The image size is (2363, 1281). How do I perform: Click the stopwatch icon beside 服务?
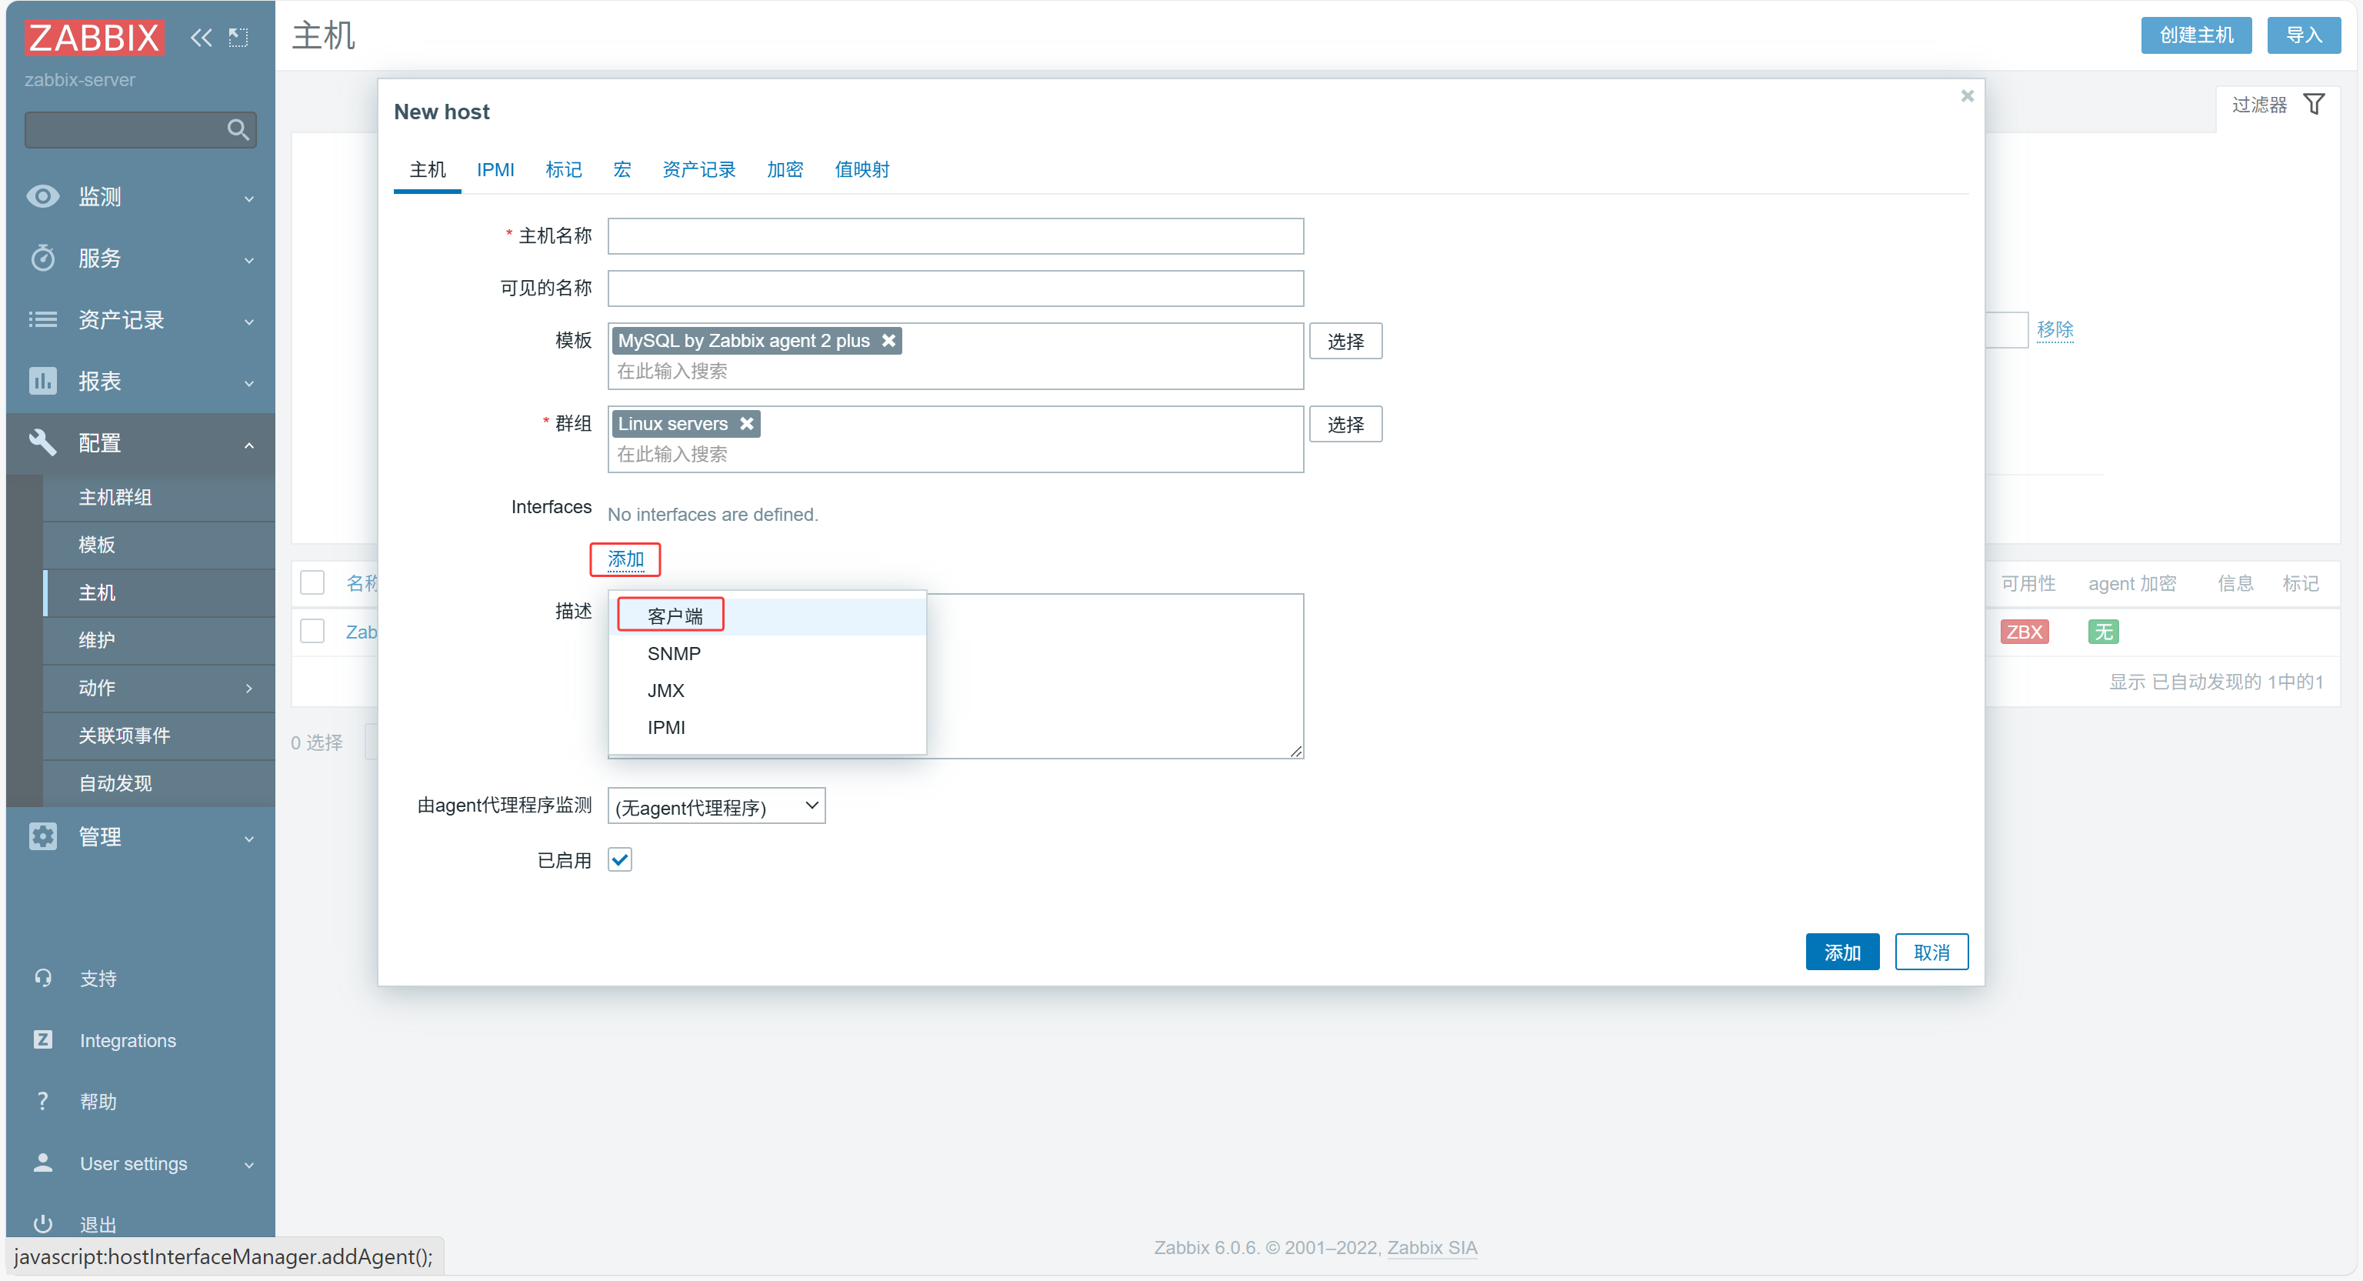[x=43, y=258]
